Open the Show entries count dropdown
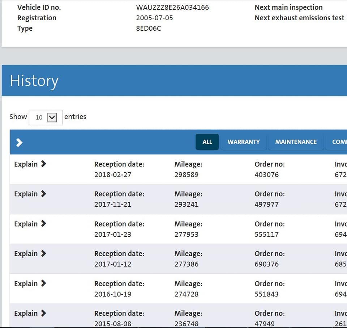Screen dimensions: 347x328 pos(46,117)
